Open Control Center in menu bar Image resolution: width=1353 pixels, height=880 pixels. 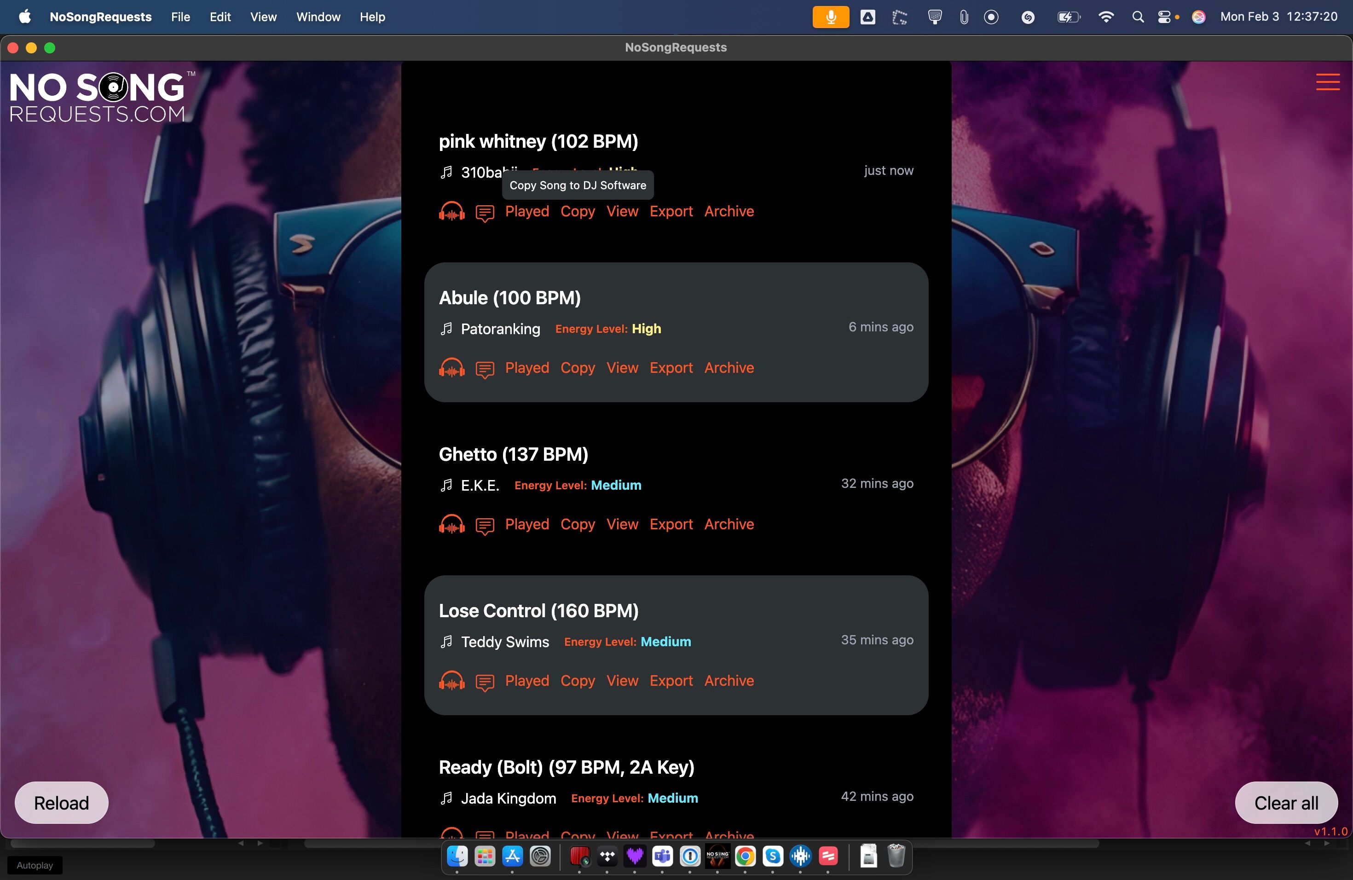[x=1164, y=17]
